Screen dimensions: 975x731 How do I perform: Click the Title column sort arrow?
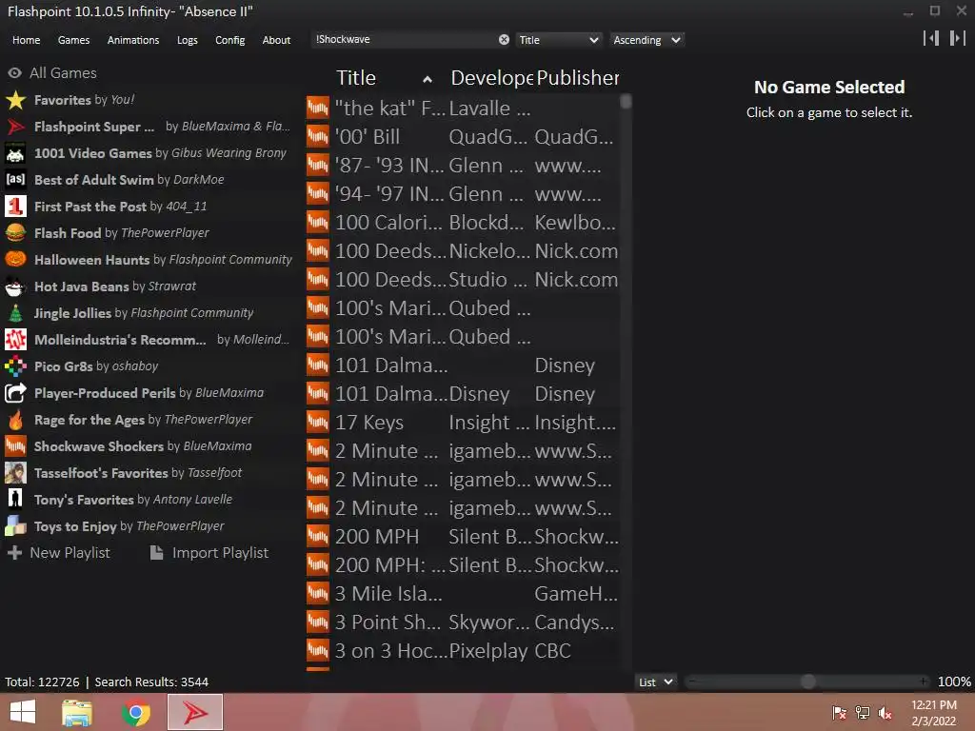click(428, 79)
